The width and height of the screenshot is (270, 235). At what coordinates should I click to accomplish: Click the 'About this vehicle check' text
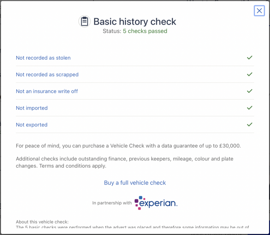[x=42, y=222]
